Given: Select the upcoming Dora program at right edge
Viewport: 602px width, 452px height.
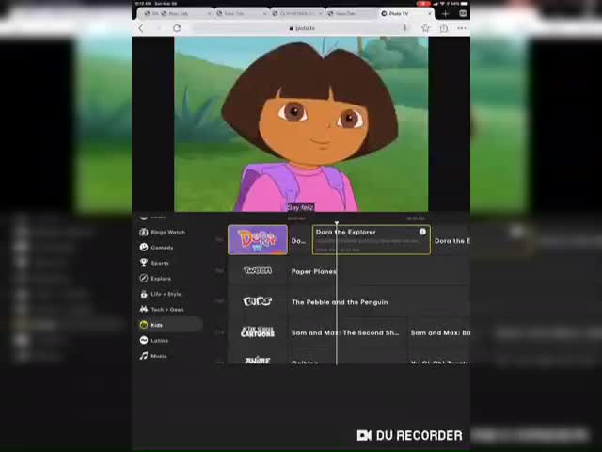Looking at the screenshot, I should coord(451,241).
